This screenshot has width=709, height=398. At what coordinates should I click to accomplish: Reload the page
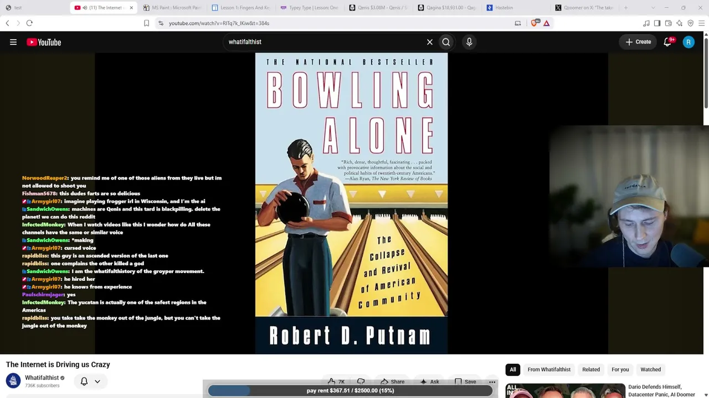coord(29,23)
